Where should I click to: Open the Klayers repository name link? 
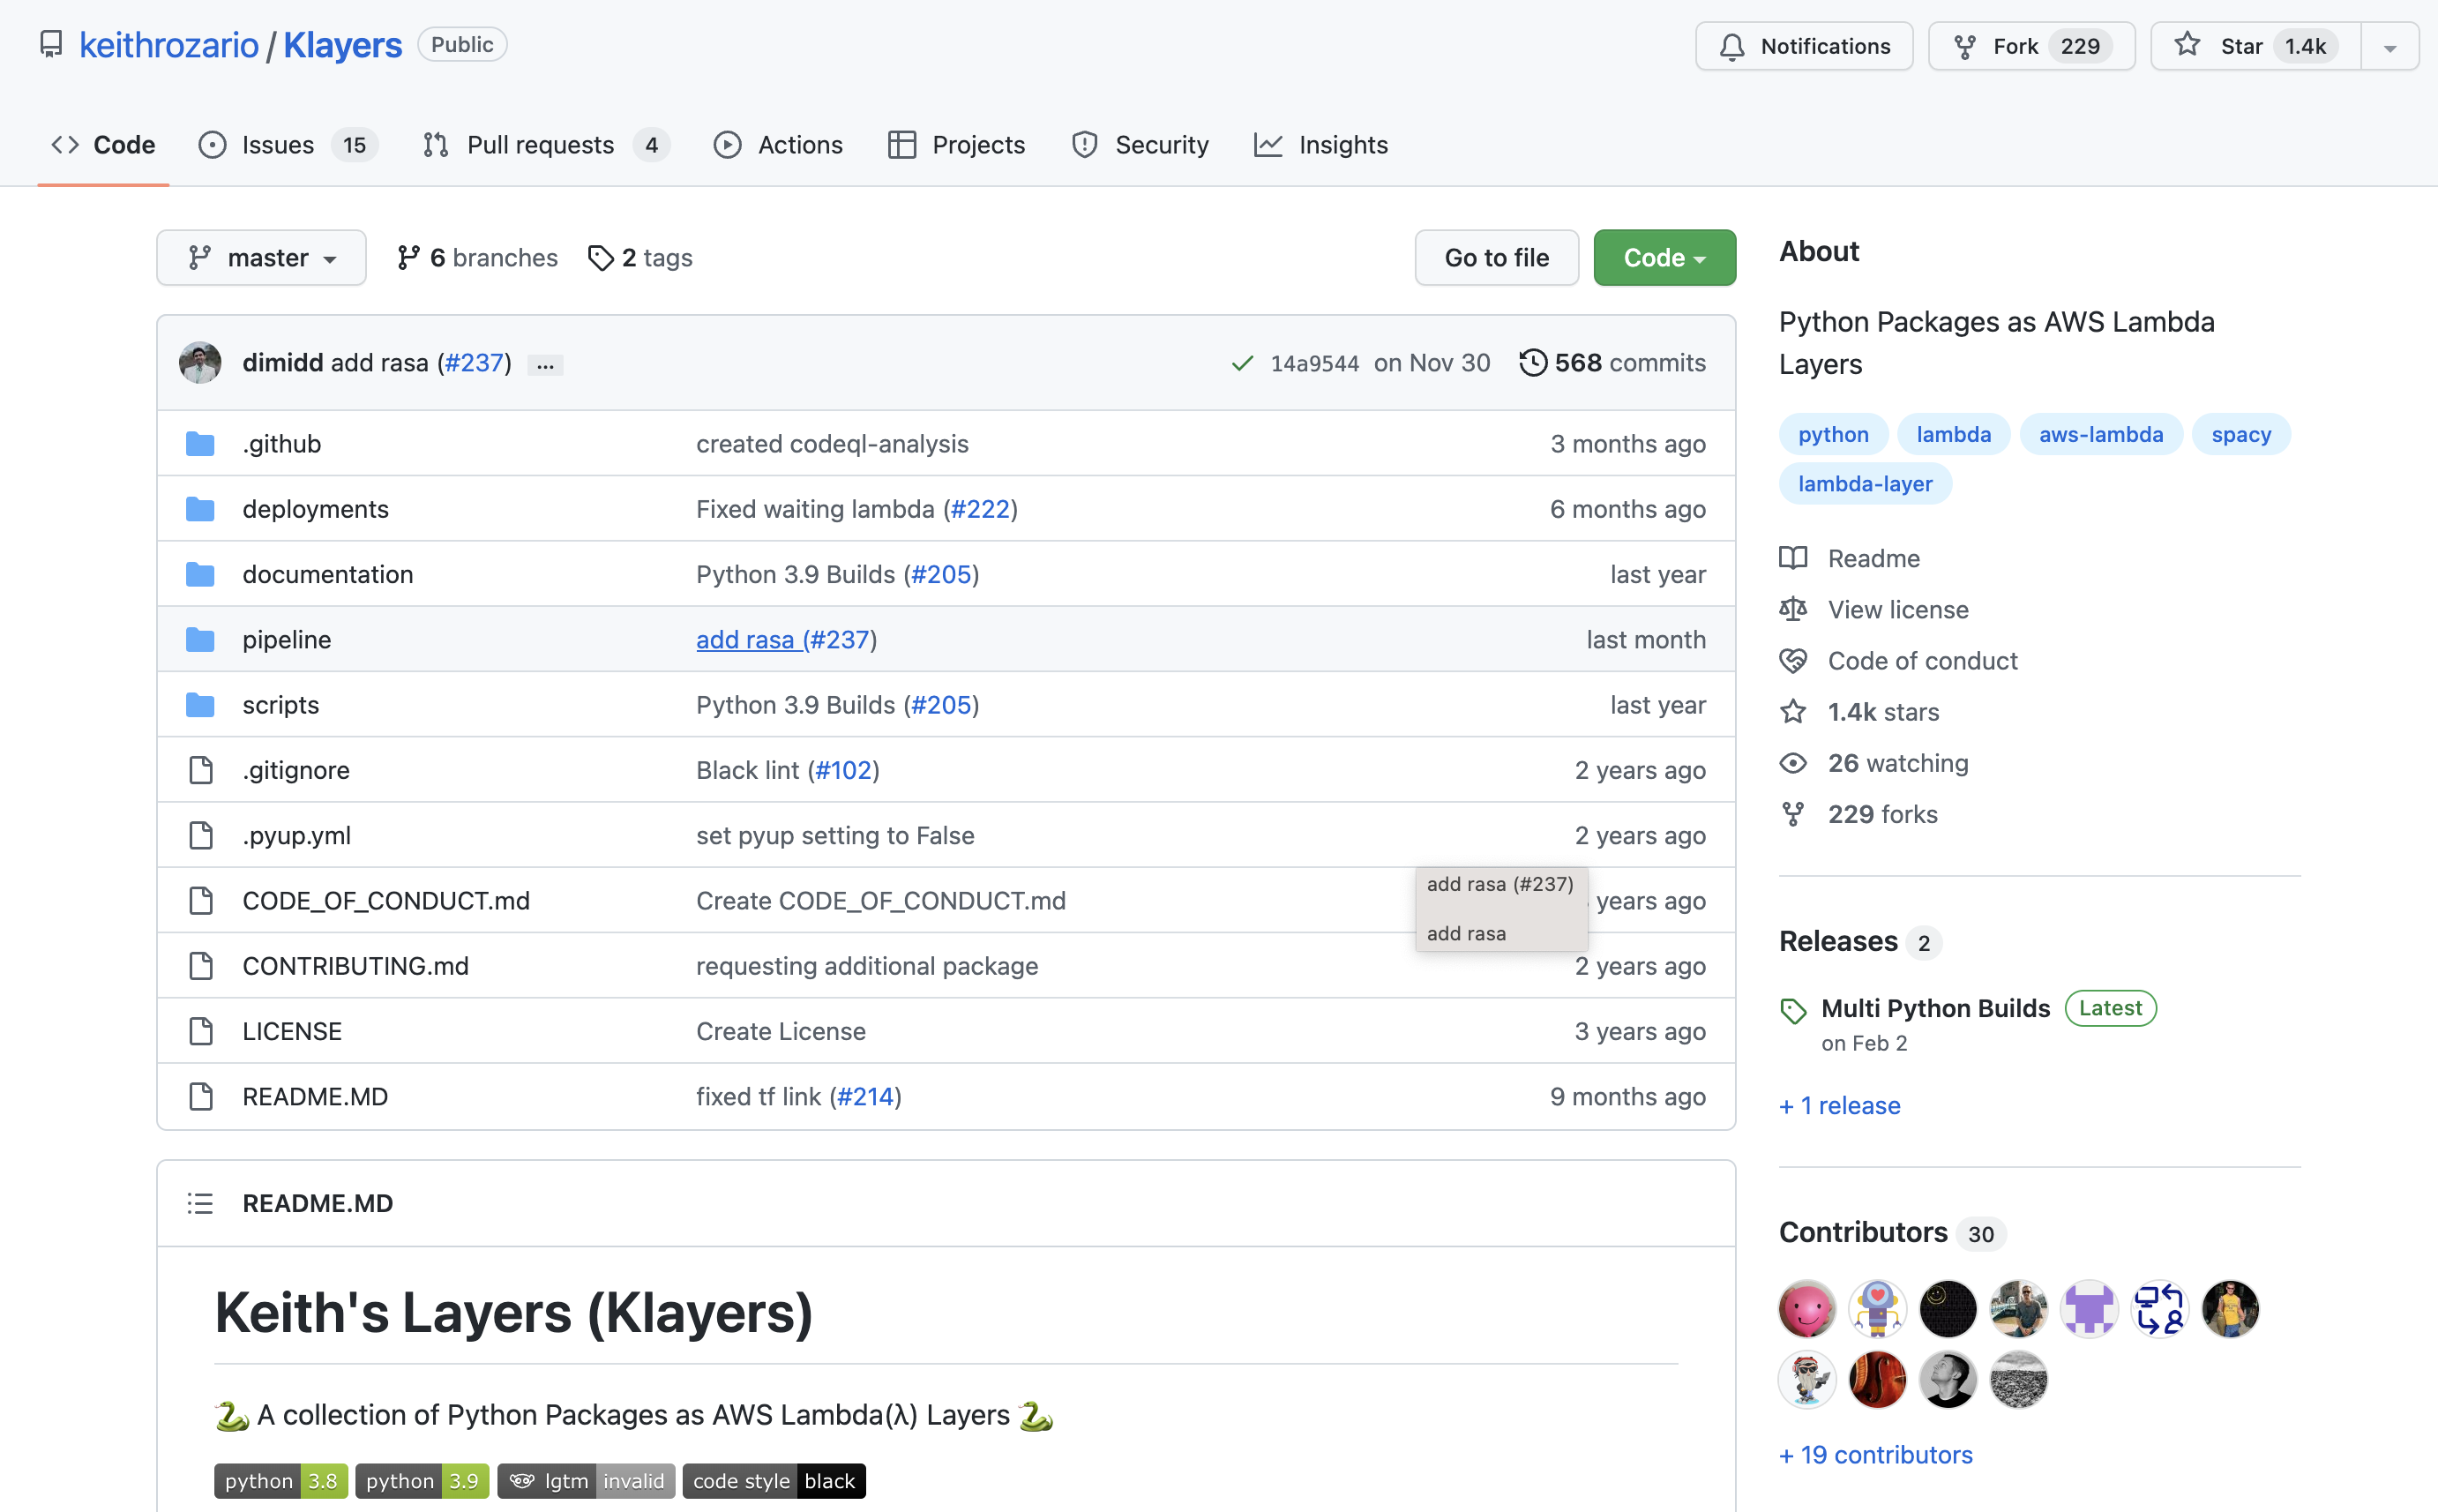point(343,45)
